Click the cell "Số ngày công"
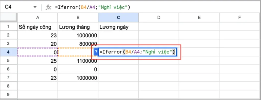This screenshot has height=100, width=261. 38,27
